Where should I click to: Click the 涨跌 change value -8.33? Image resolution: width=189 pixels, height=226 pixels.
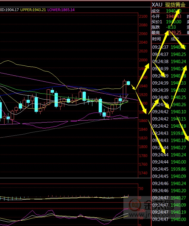tap(171, 27)
